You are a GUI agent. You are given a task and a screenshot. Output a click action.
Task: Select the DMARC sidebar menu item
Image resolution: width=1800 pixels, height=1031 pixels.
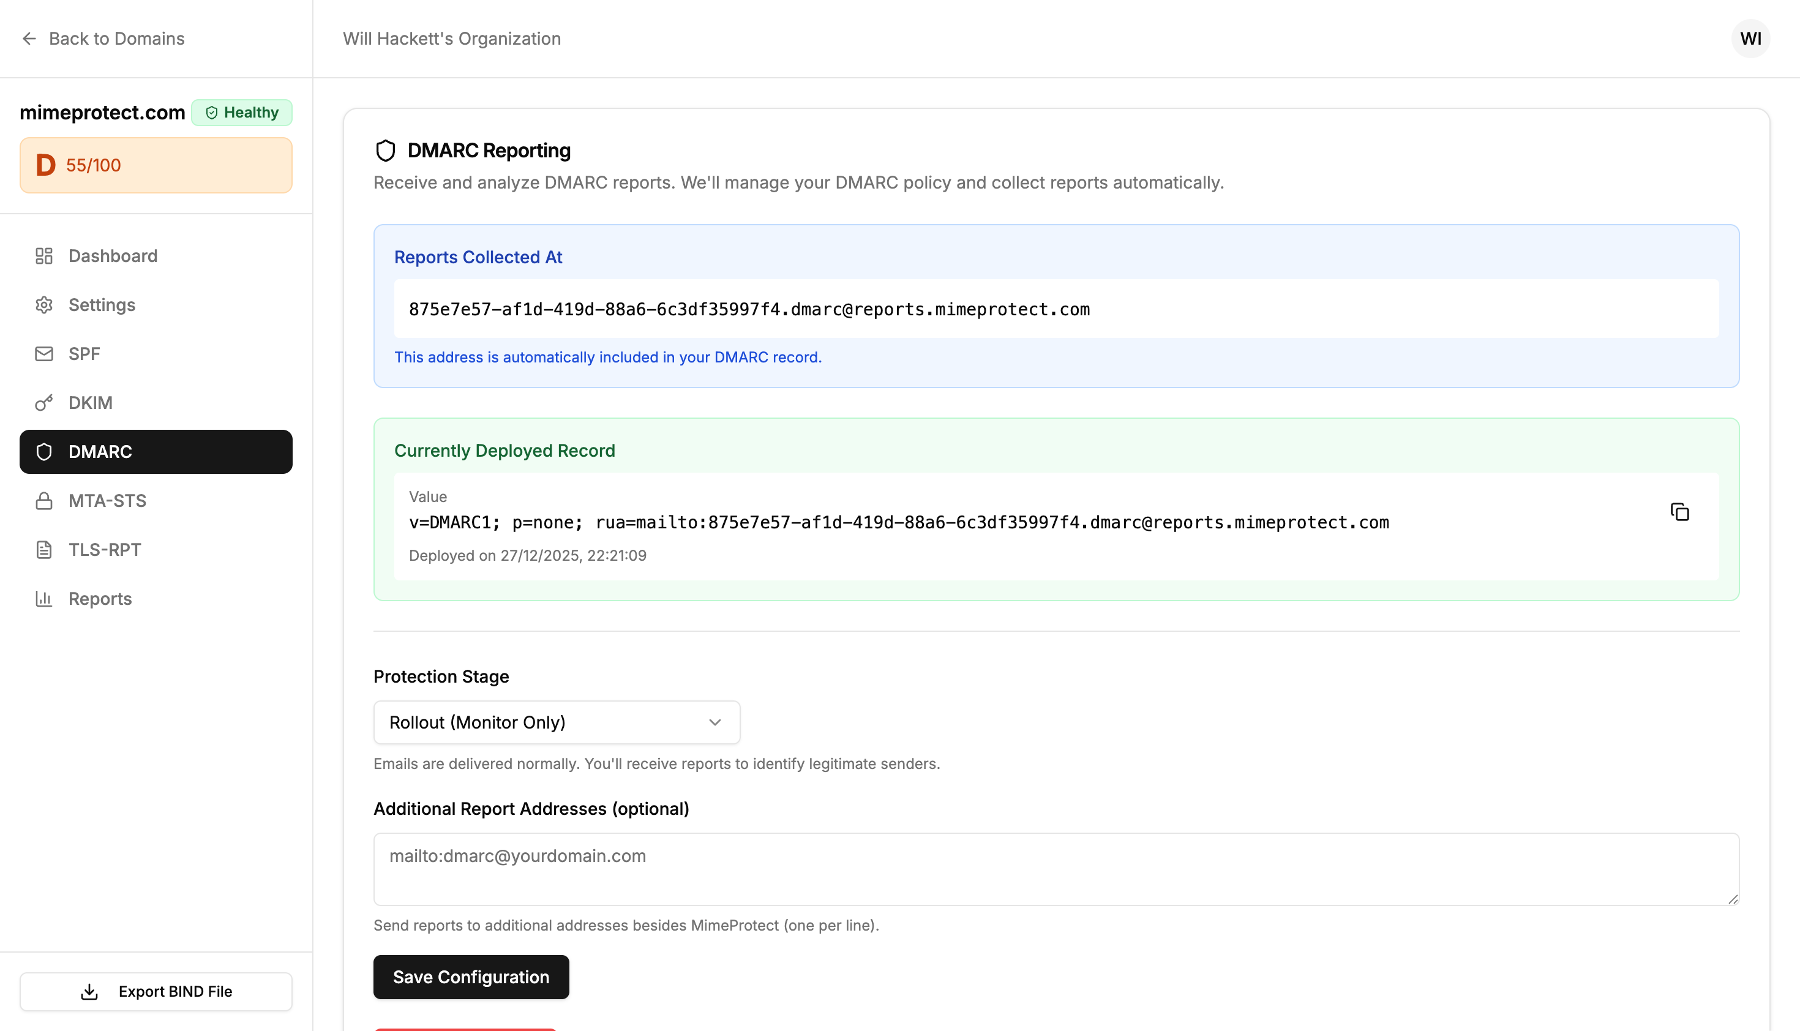coord(156,452)
